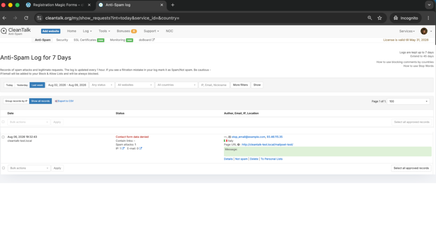Open the top Bulk actions dropdown
This screenshot has height=245, width=436.
click(29, 122)
